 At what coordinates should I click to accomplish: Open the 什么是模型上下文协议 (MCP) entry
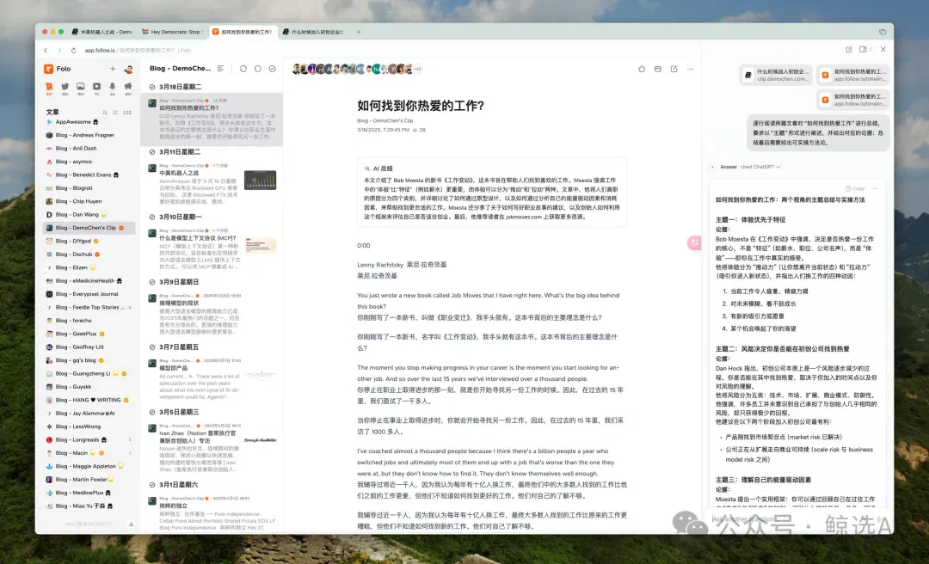[212, 249]
